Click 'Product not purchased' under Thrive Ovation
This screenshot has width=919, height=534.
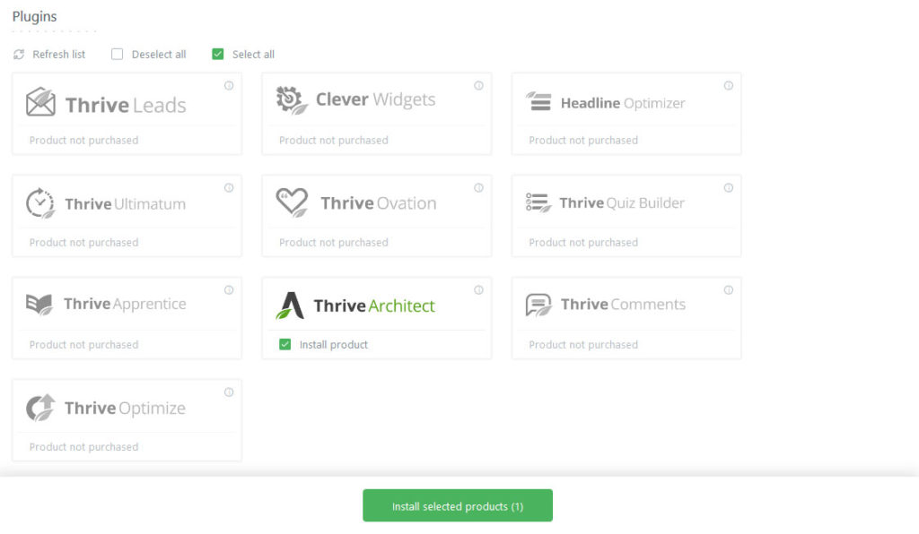[x=334, y=243]
